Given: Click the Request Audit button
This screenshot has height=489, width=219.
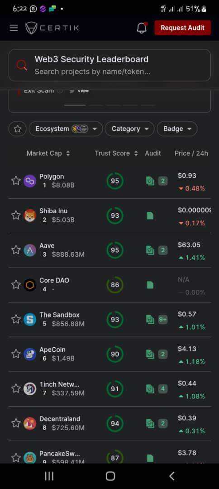Looking at the screenshot, I should point(182,28).
